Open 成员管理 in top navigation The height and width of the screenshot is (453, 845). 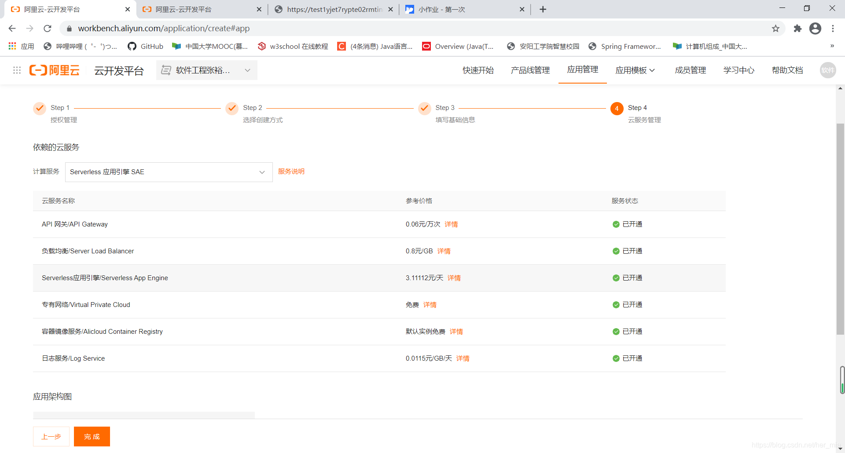point(690,70)
